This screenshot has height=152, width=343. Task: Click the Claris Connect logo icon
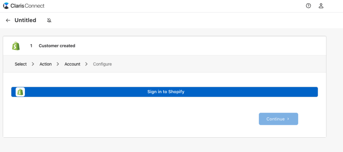point(6,6)
